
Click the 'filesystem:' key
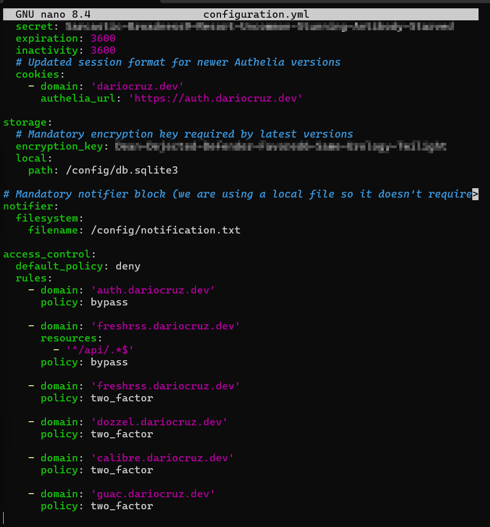[x=50, y=218]
